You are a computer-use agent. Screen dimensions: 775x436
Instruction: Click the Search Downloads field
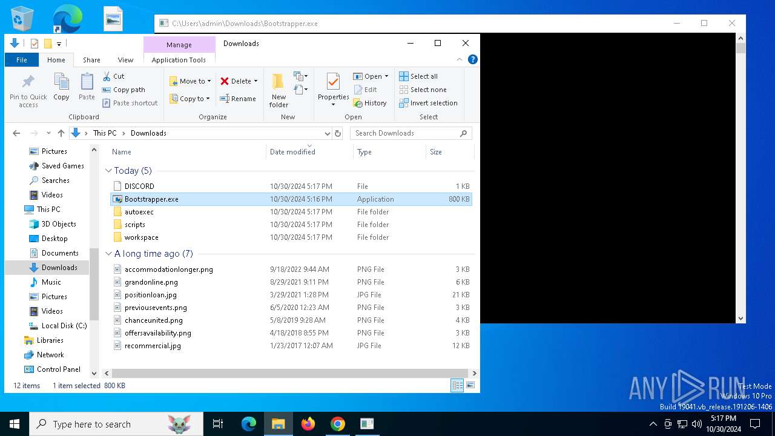[x=406, y=133]
